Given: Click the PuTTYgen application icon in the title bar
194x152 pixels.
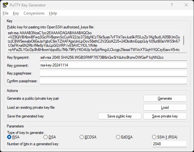Looking at the screenshot, I should tap(5, 5).
